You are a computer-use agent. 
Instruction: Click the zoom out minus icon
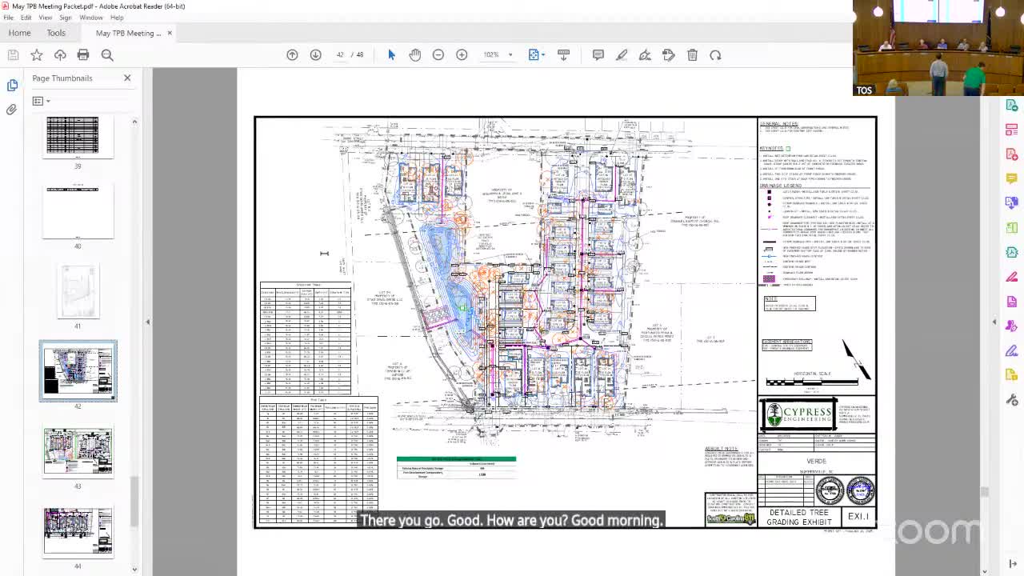438,55
